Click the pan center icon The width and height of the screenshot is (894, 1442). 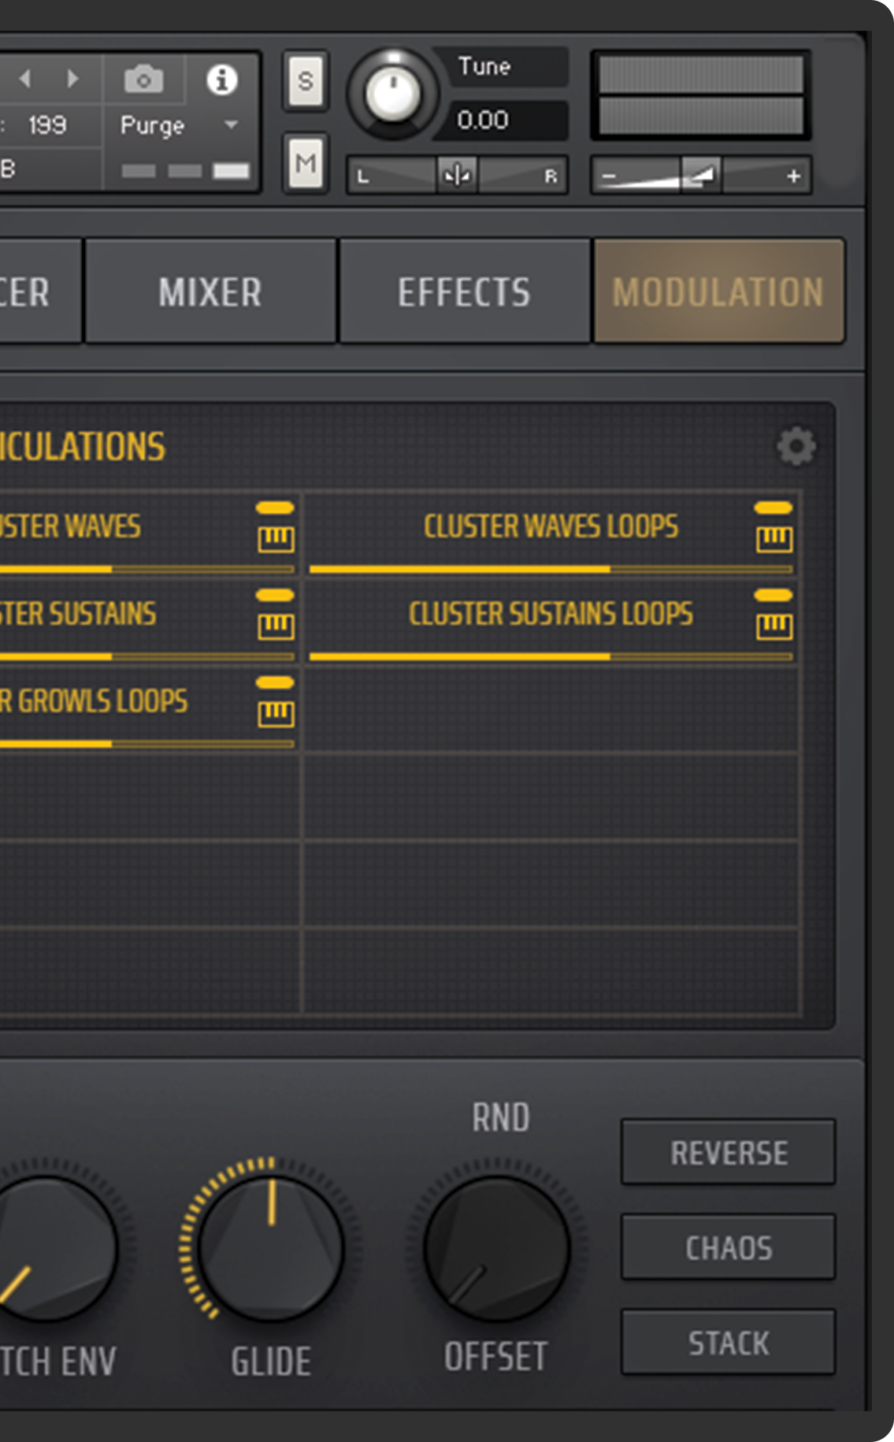457,175
